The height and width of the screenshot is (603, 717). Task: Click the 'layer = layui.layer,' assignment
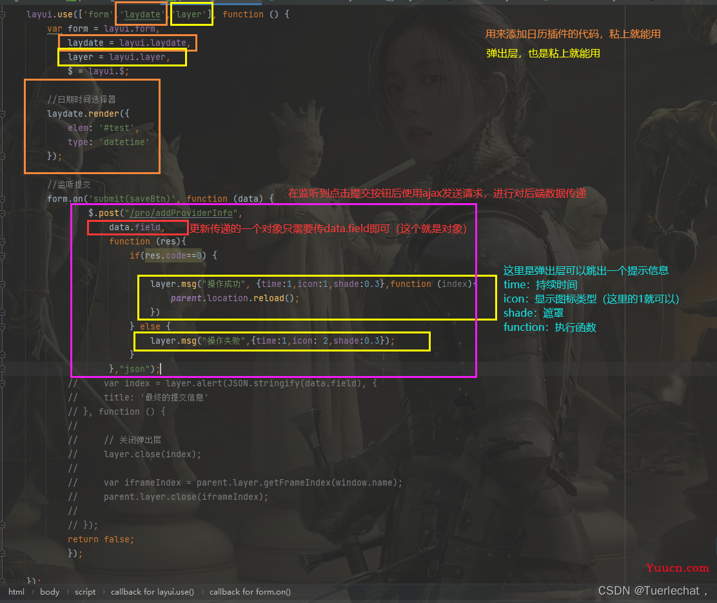(119, 57)
